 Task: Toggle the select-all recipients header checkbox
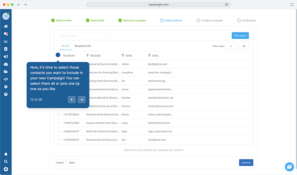(58, 55)
